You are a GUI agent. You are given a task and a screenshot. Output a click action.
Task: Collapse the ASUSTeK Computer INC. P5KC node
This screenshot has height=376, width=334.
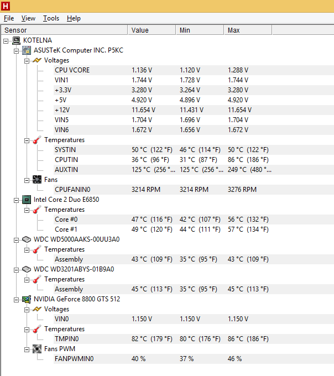click(x=16, y=51)
